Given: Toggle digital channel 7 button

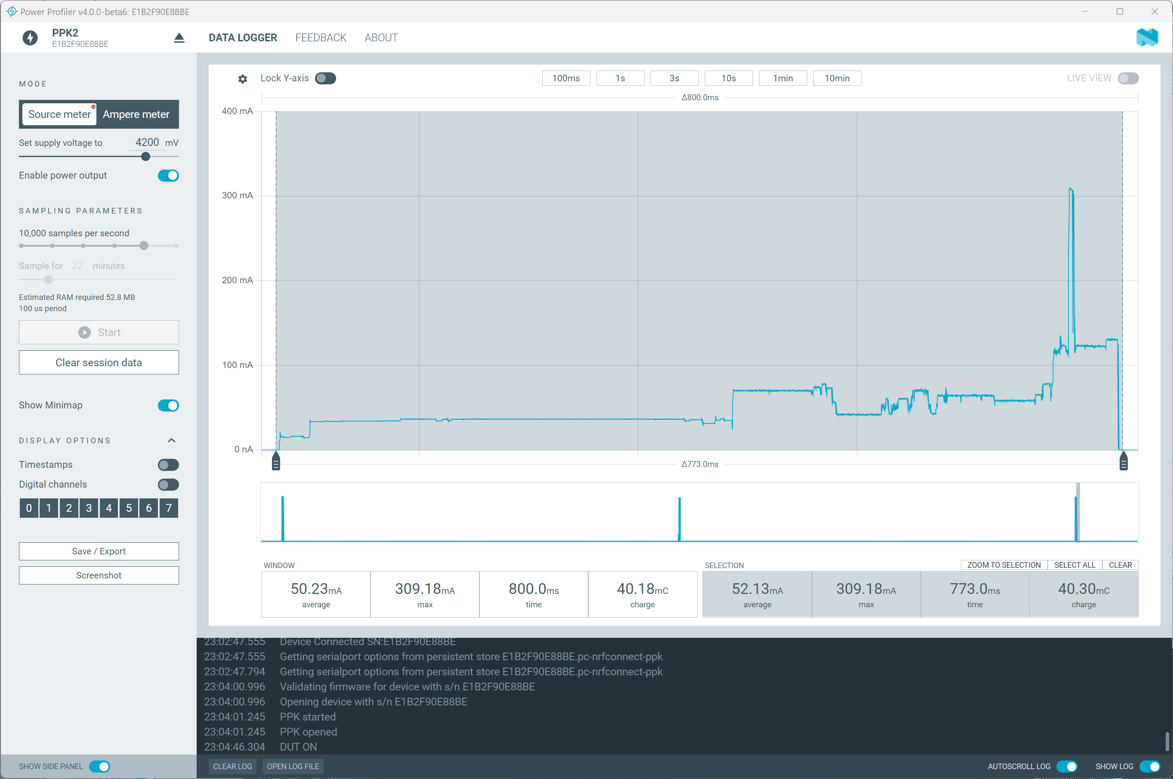Looking at the screenshot, I should [x=169, y=508].
